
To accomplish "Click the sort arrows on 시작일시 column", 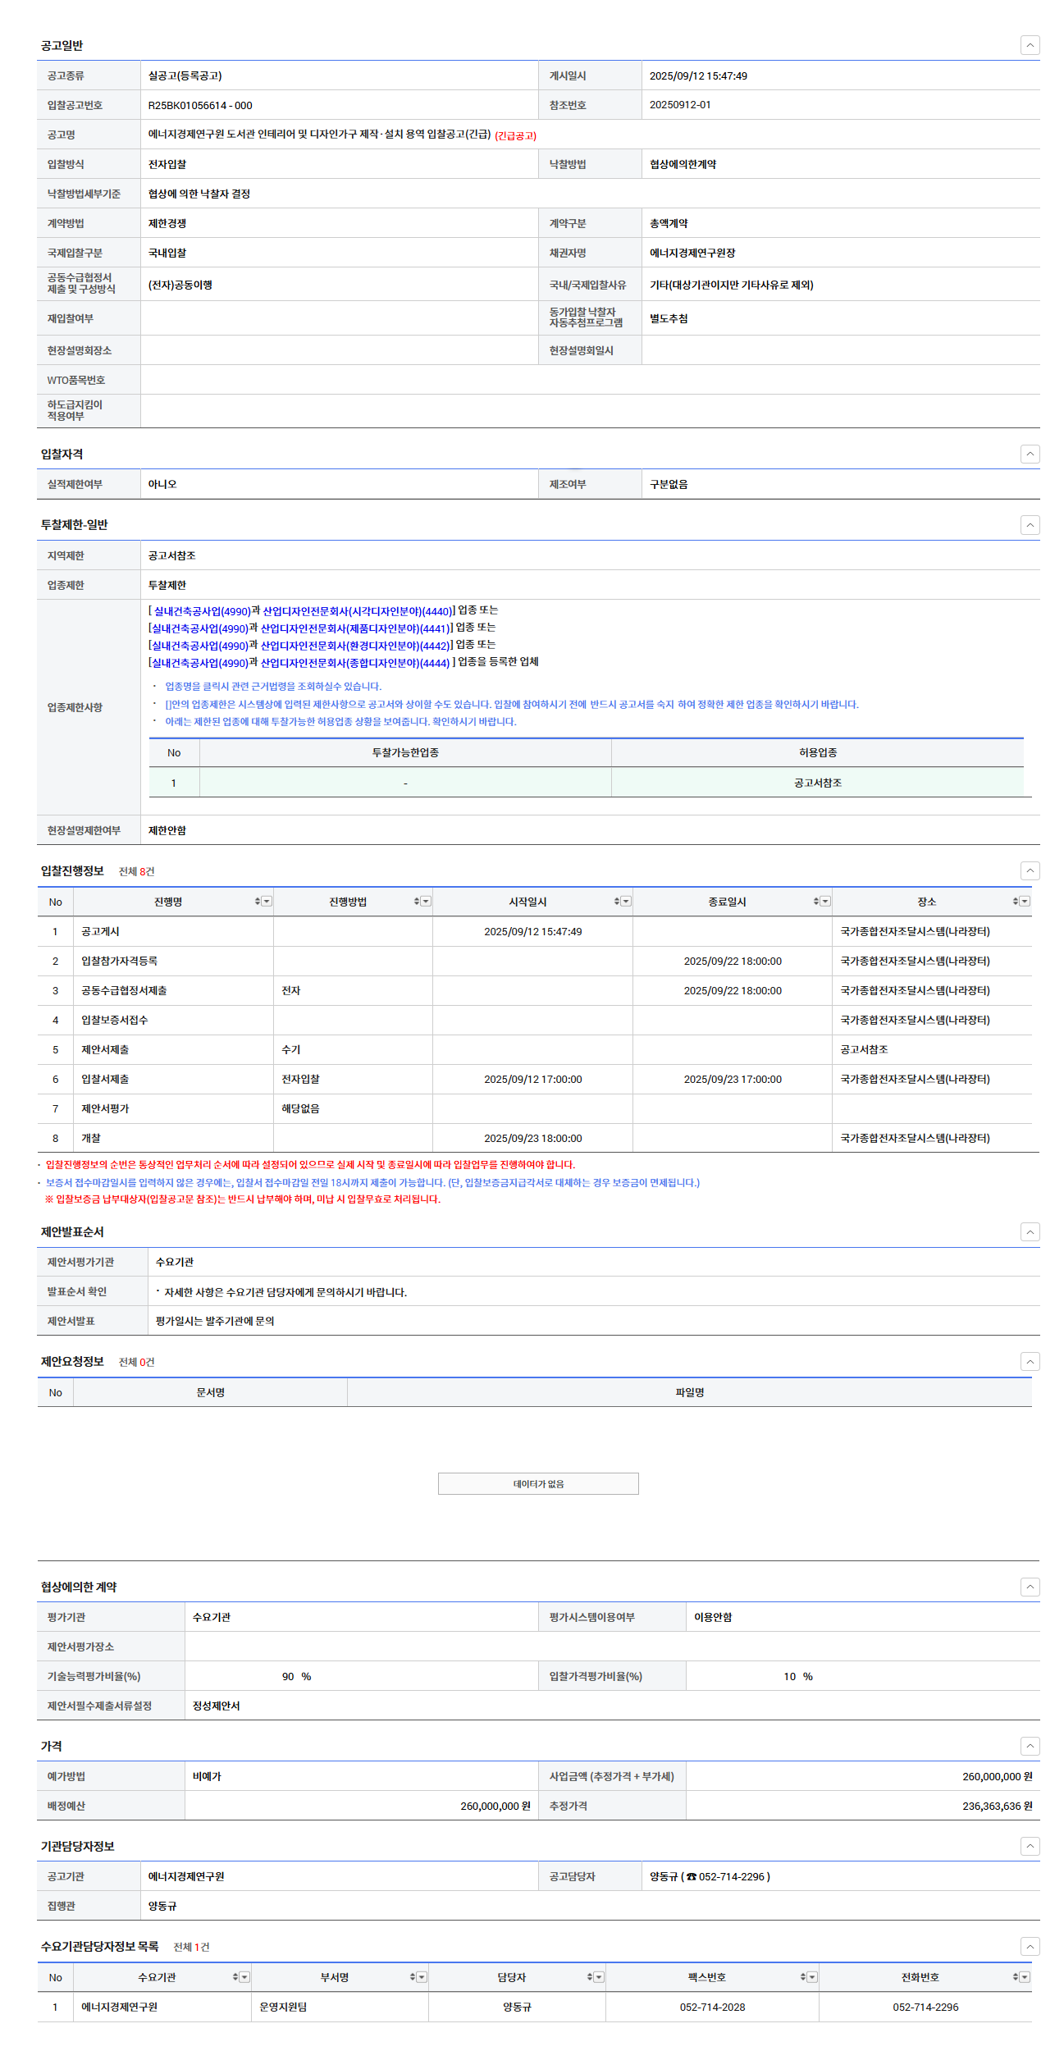I will [617, 902].
